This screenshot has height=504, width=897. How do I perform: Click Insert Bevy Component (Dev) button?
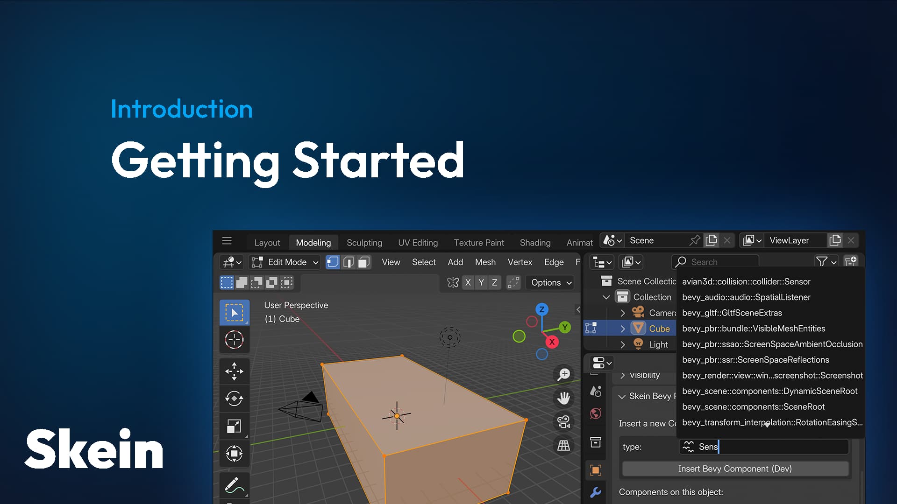[735, 469]
